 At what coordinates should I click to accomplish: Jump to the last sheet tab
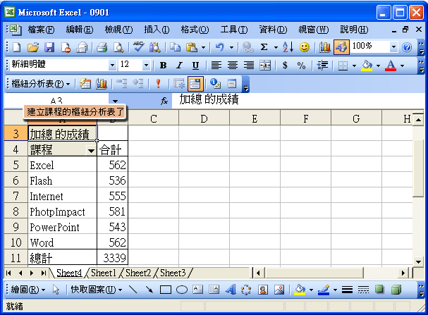pos(44,273)
